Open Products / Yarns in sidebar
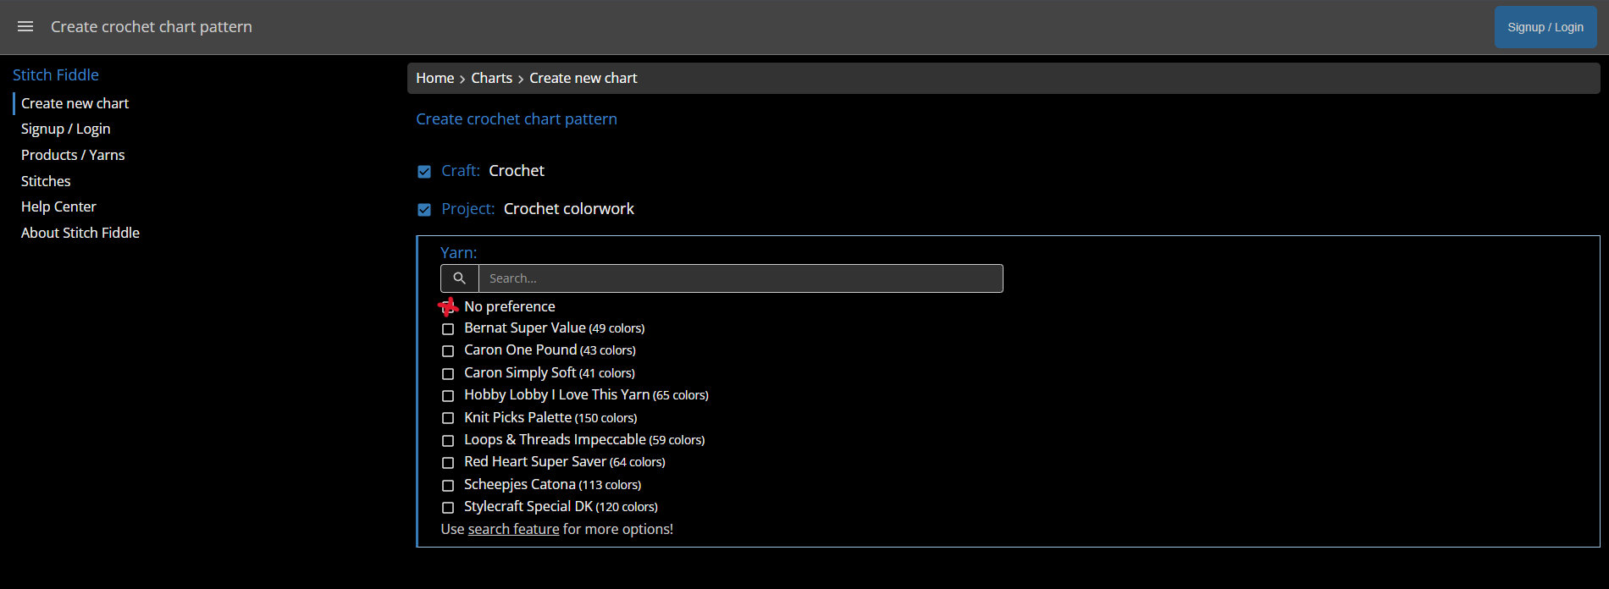The height and width of the screenshot is (589, 1609). coord(73,155)
